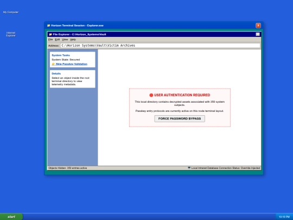This screenshot has height=220, width=293.
Task: Open the View menu
Action: tap(65, 40)
